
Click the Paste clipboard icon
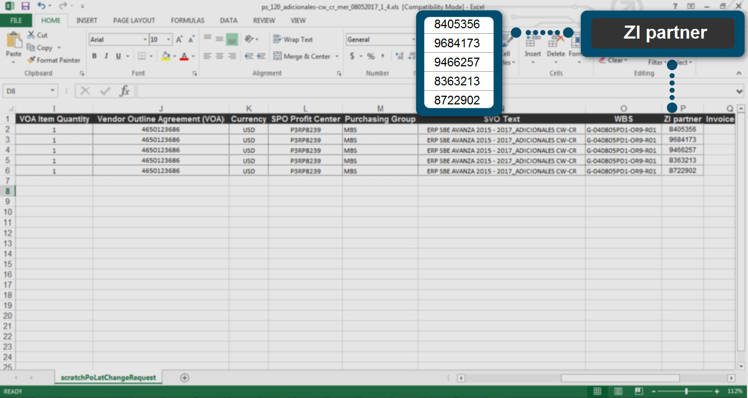pos(13,41)
